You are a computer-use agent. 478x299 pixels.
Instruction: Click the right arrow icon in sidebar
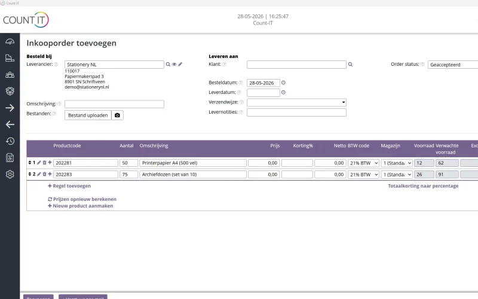click(x=10, y=108)
